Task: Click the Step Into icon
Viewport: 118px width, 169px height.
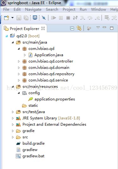Action: [x=83, y=18]
